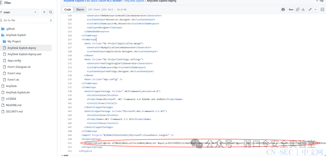The height and width of the screenshot is (157, 326).
Task: Click '.NETFramework,Version=v4.8' include value
Action: point(141,91)
